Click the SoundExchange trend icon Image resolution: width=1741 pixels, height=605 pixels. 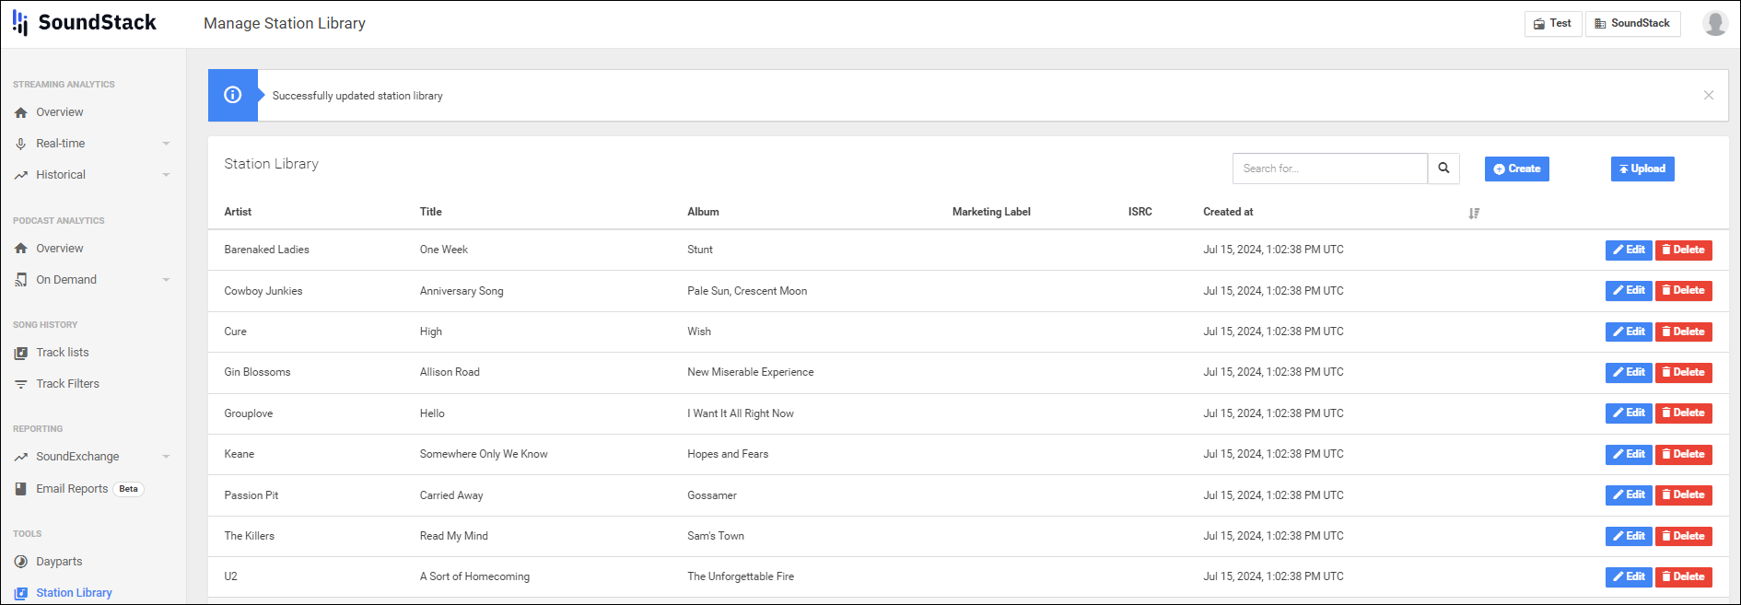[20, 457]
